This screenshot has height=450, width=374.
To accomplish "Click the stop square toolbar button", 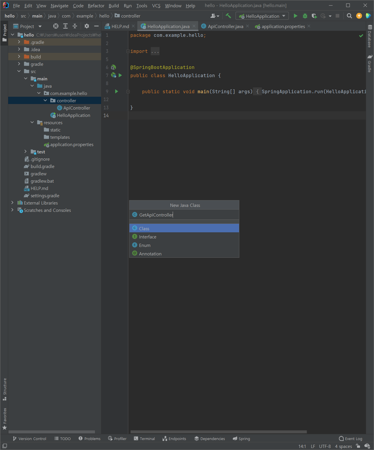I will [x=337, y=16].
